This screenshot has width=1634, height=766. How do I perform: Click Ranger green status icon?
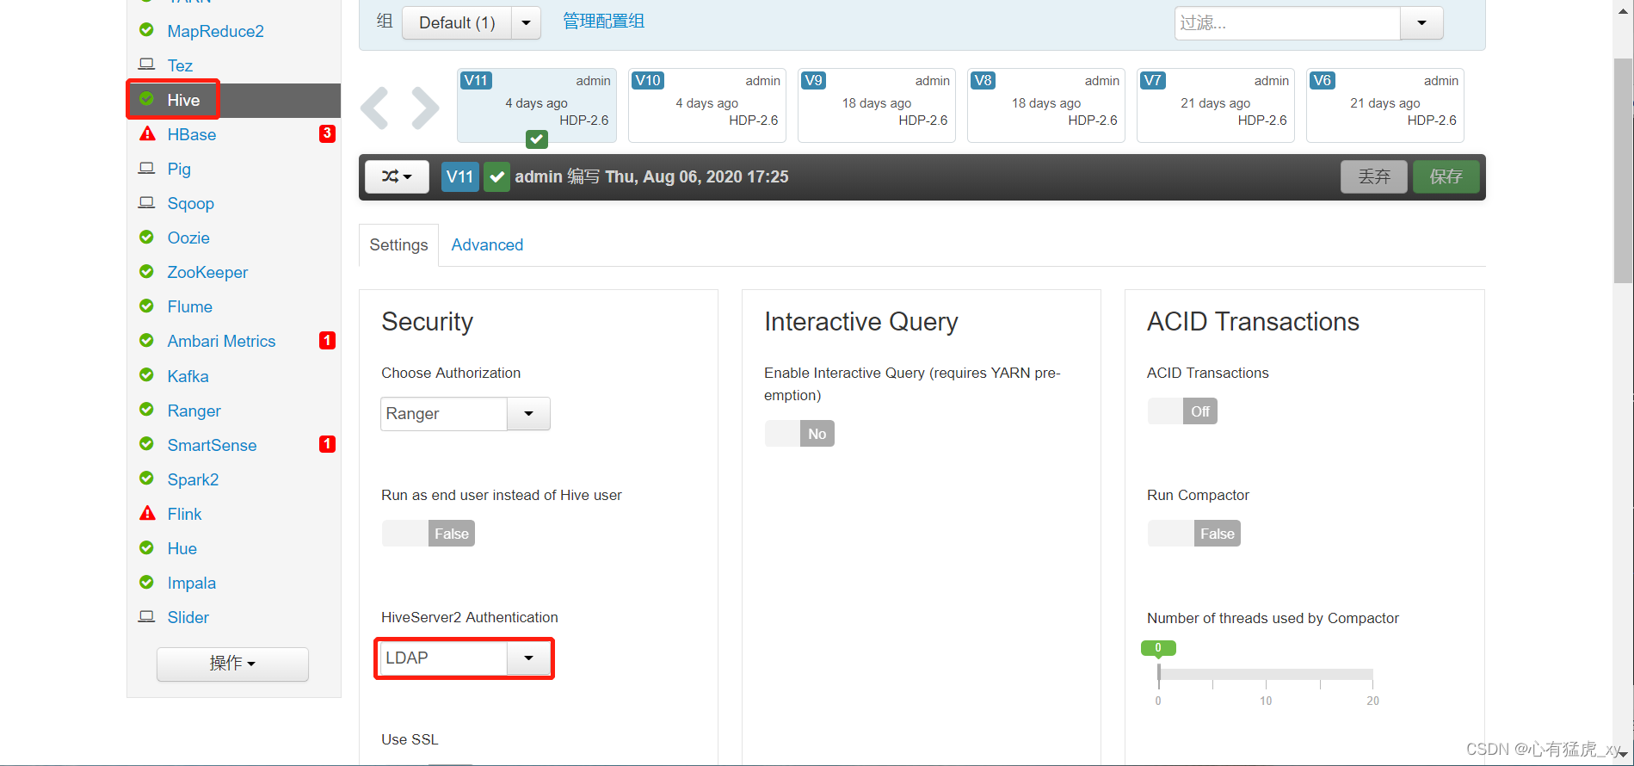146,410
